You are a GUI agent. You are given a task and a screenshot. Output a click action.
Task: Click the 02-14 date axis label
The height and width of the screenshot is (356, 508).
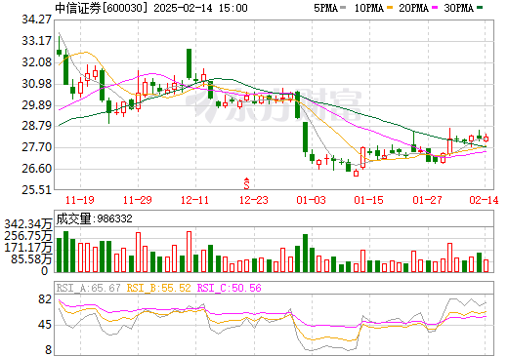point(484,200)
